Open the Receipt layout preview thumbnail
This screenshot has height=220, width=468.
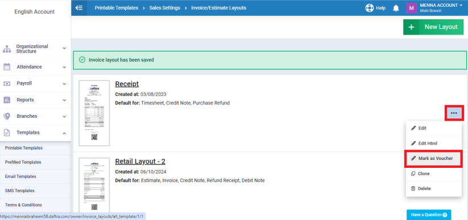(94, 113)
